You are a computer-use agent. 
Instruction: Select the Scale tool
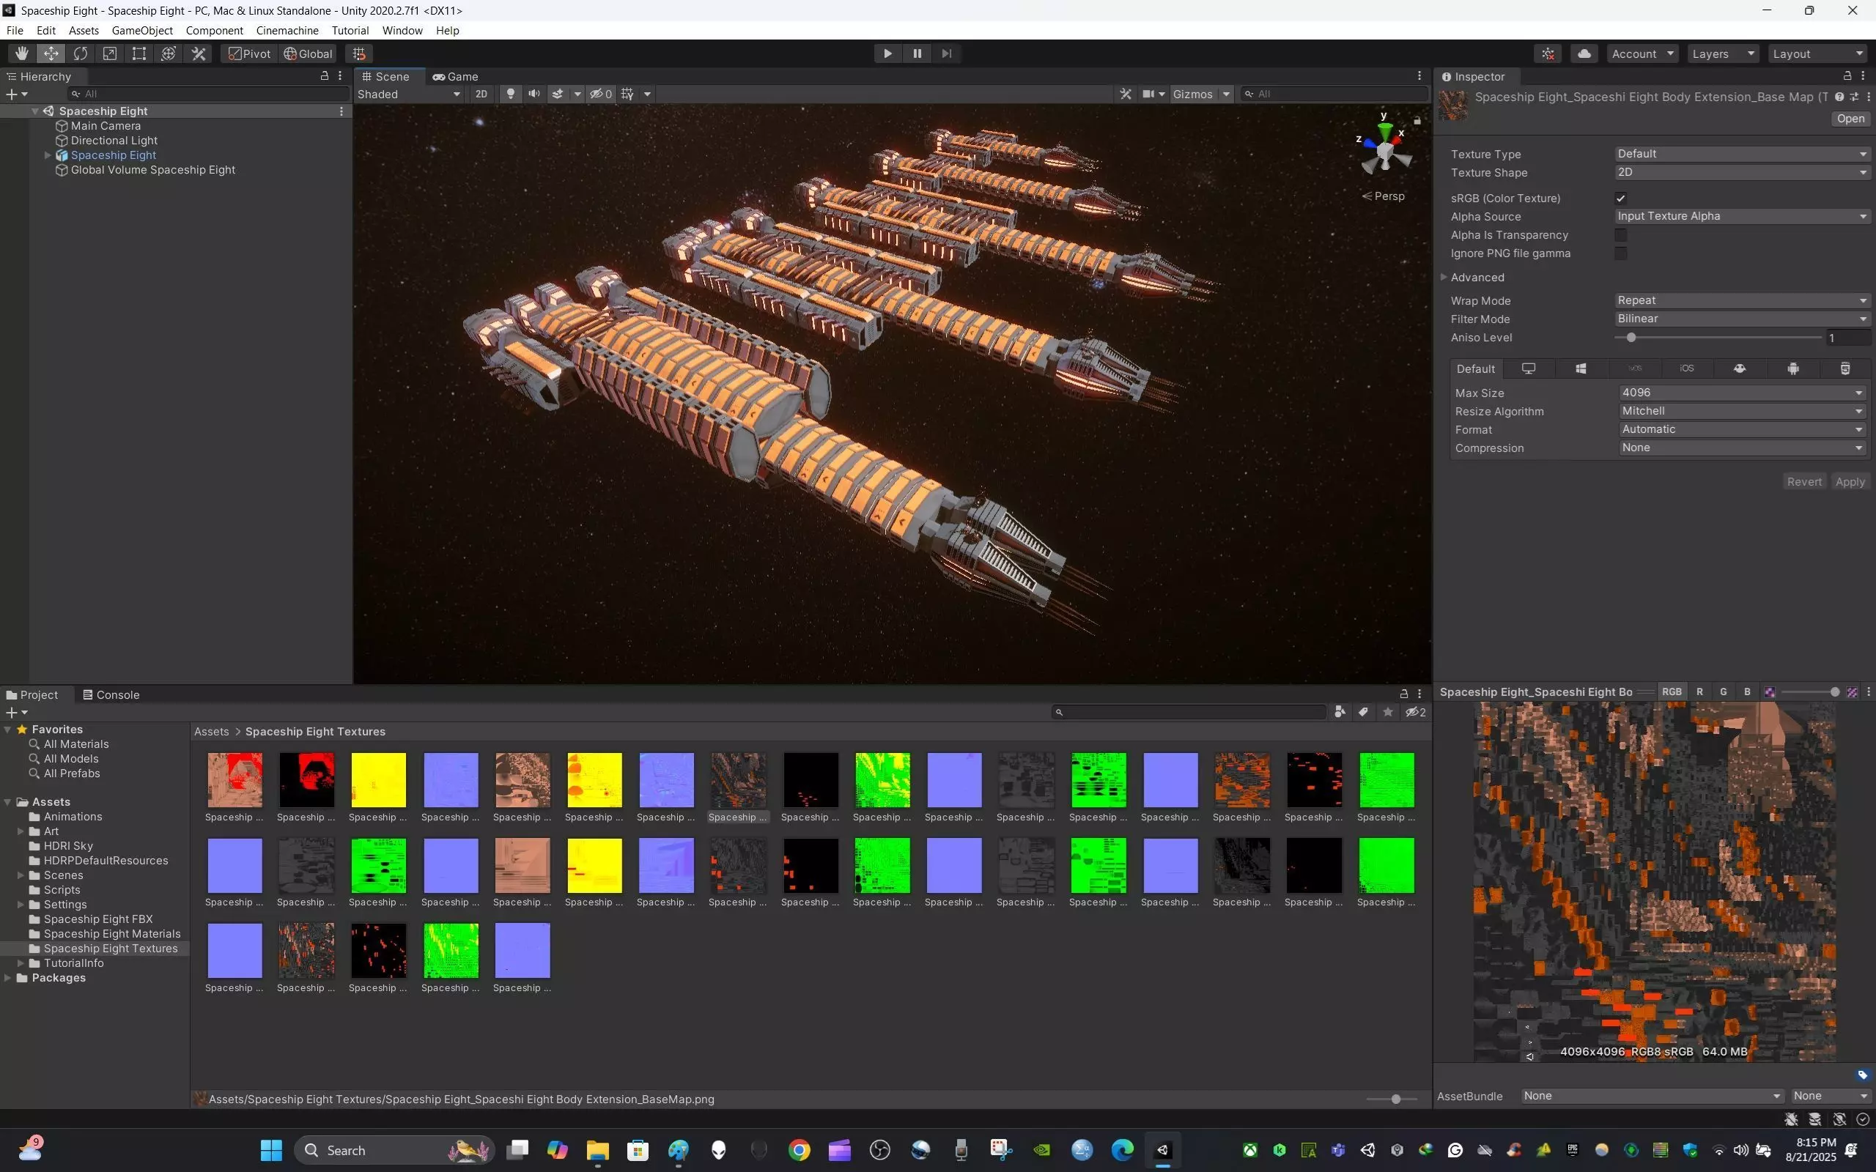coord(110,53)
